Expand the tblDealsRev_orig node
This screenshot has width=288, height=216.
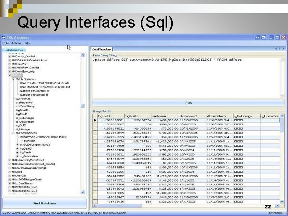click(10, 72)
